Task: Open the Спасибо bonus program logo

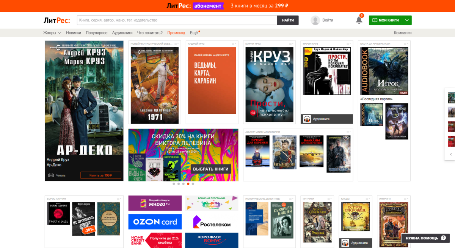Action: 212,203
